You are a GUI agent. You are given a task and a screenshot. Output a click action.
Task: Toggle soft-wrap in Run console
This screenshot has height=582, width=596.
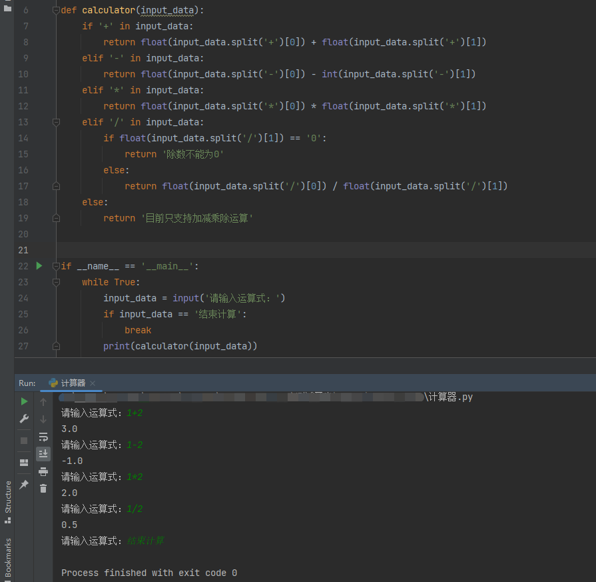pyautogui.click(x=43, y=437)
